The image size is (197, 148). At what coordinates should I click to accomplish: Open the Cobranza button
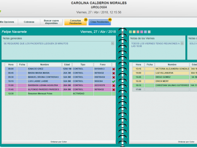click(29, 22)
